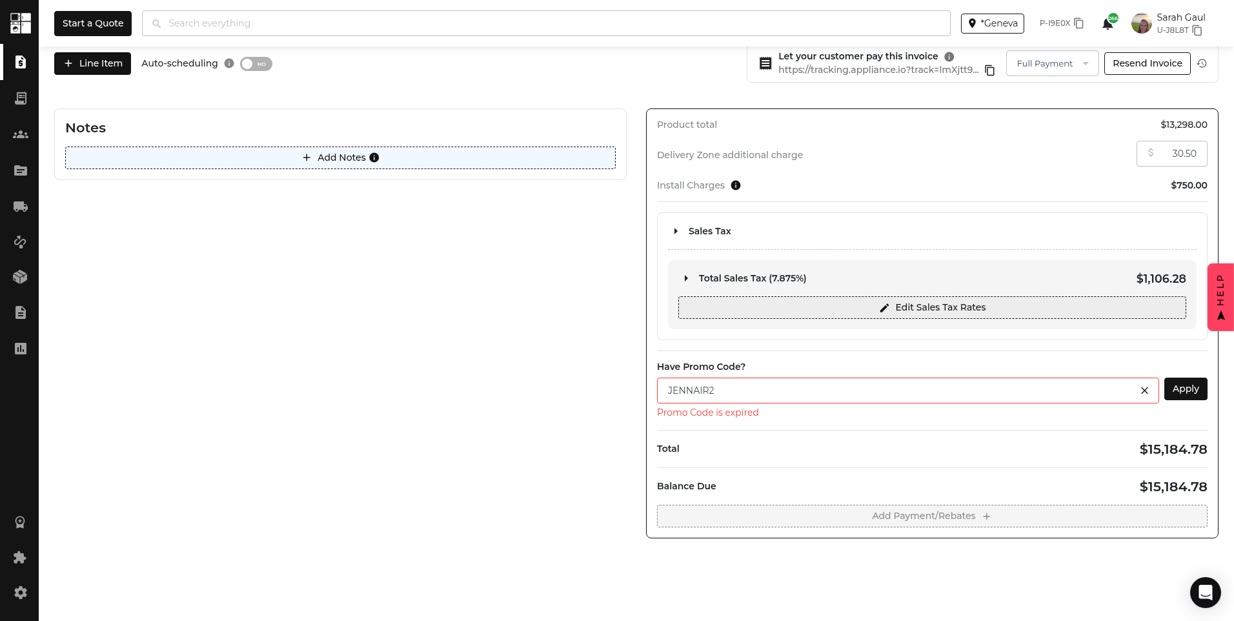1234x621 pixels.
Task: Apply the promo code
Action: pyautogui.click(x=1185, y=389)
